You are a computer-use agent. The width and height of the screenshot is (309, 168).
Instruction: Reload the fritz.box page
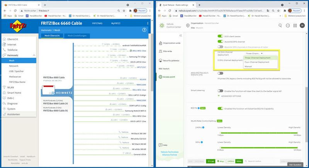(15, 11)
